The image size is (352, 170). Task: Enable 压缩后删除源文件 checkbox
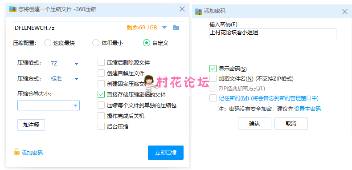(101, 62)
